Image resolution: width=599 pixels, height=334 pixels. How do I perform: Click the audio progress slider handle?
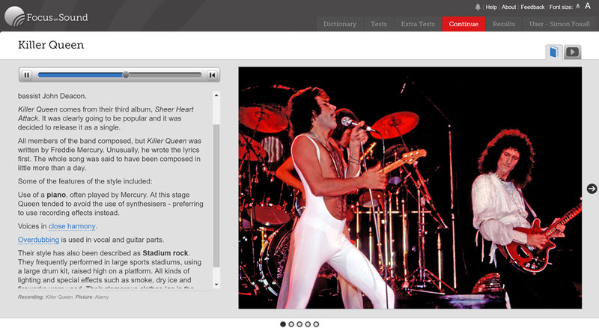[126, 75]
